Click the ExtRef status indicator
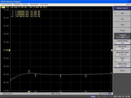The height and width of the screenshot is (98, 131). tap(105, 96)
